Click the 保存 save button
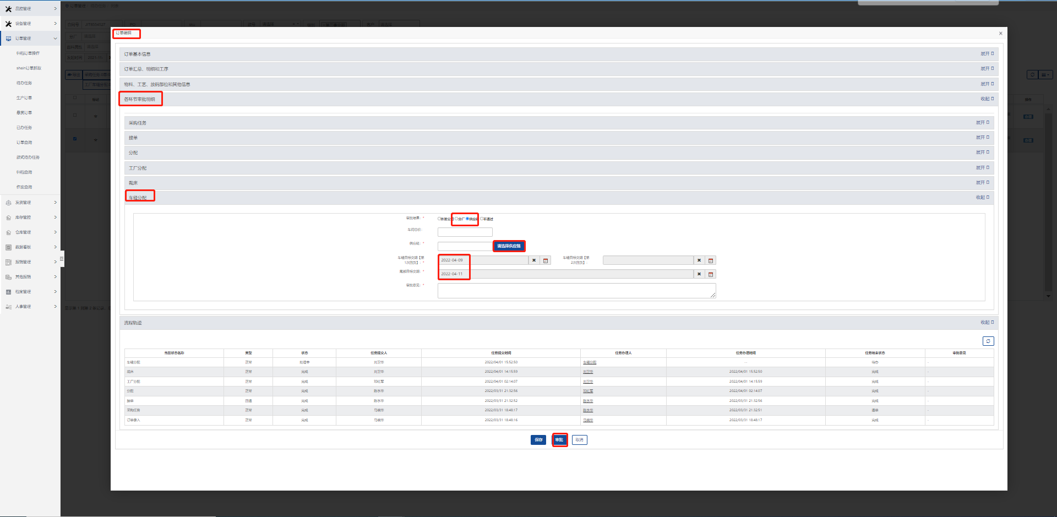This screenshot has width=1057, height=517. [538, 440]
